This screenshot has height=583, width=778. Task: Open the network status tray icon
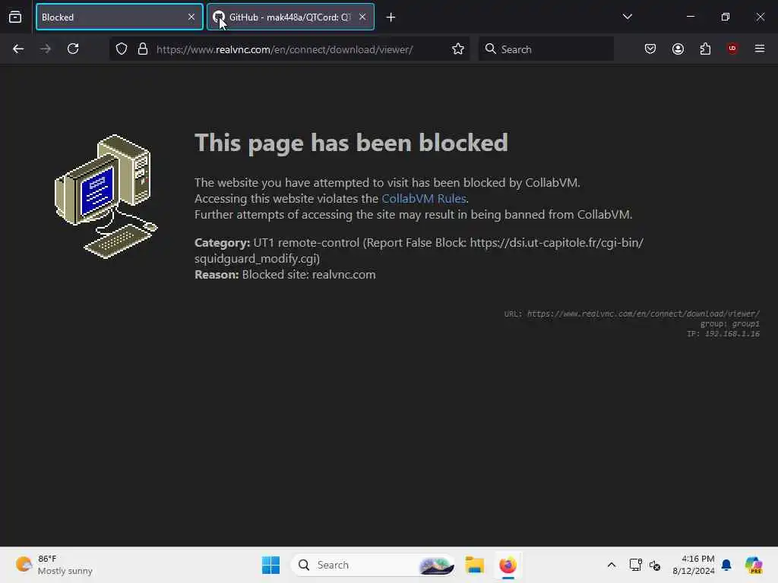[635, 565]
